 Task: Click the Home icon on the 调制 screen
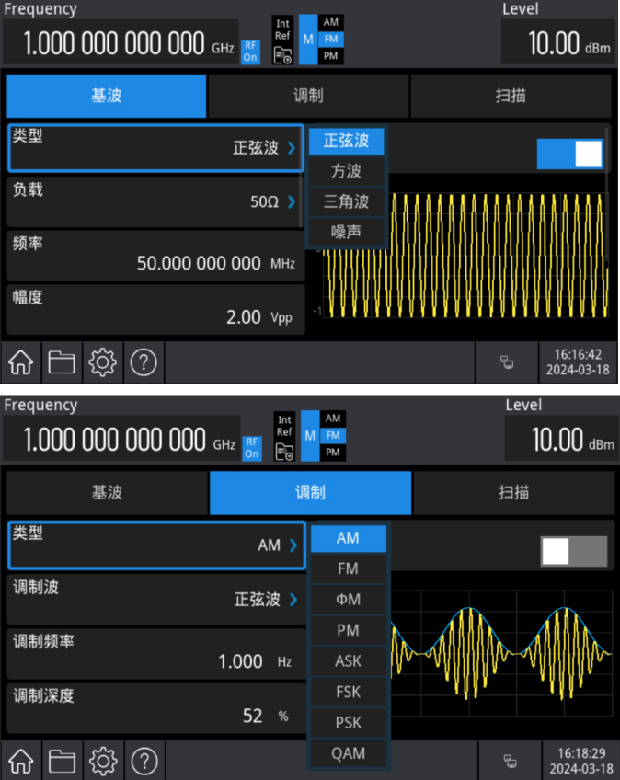pyautogui.click(x=22, y=761)
